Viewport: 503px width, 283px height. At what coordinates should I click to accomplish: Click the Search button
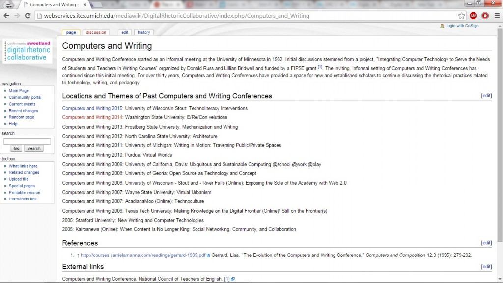click(34, 148)
